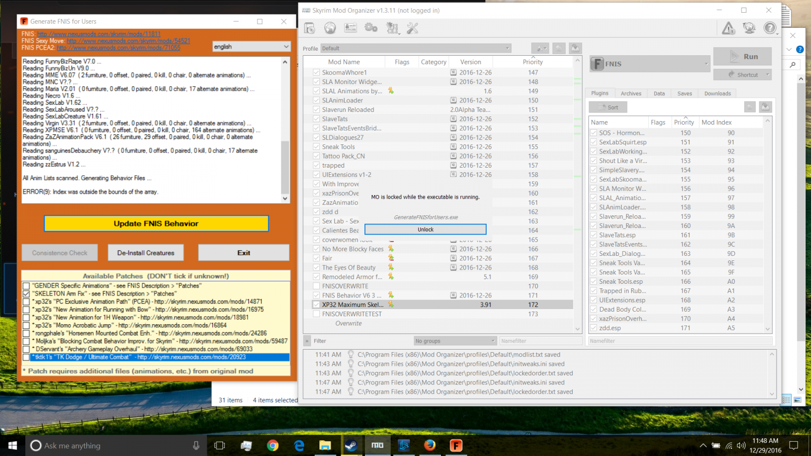Open Steam from the taskbar
The width and height of the screenshot is (811, 456).
click(351, 445)
